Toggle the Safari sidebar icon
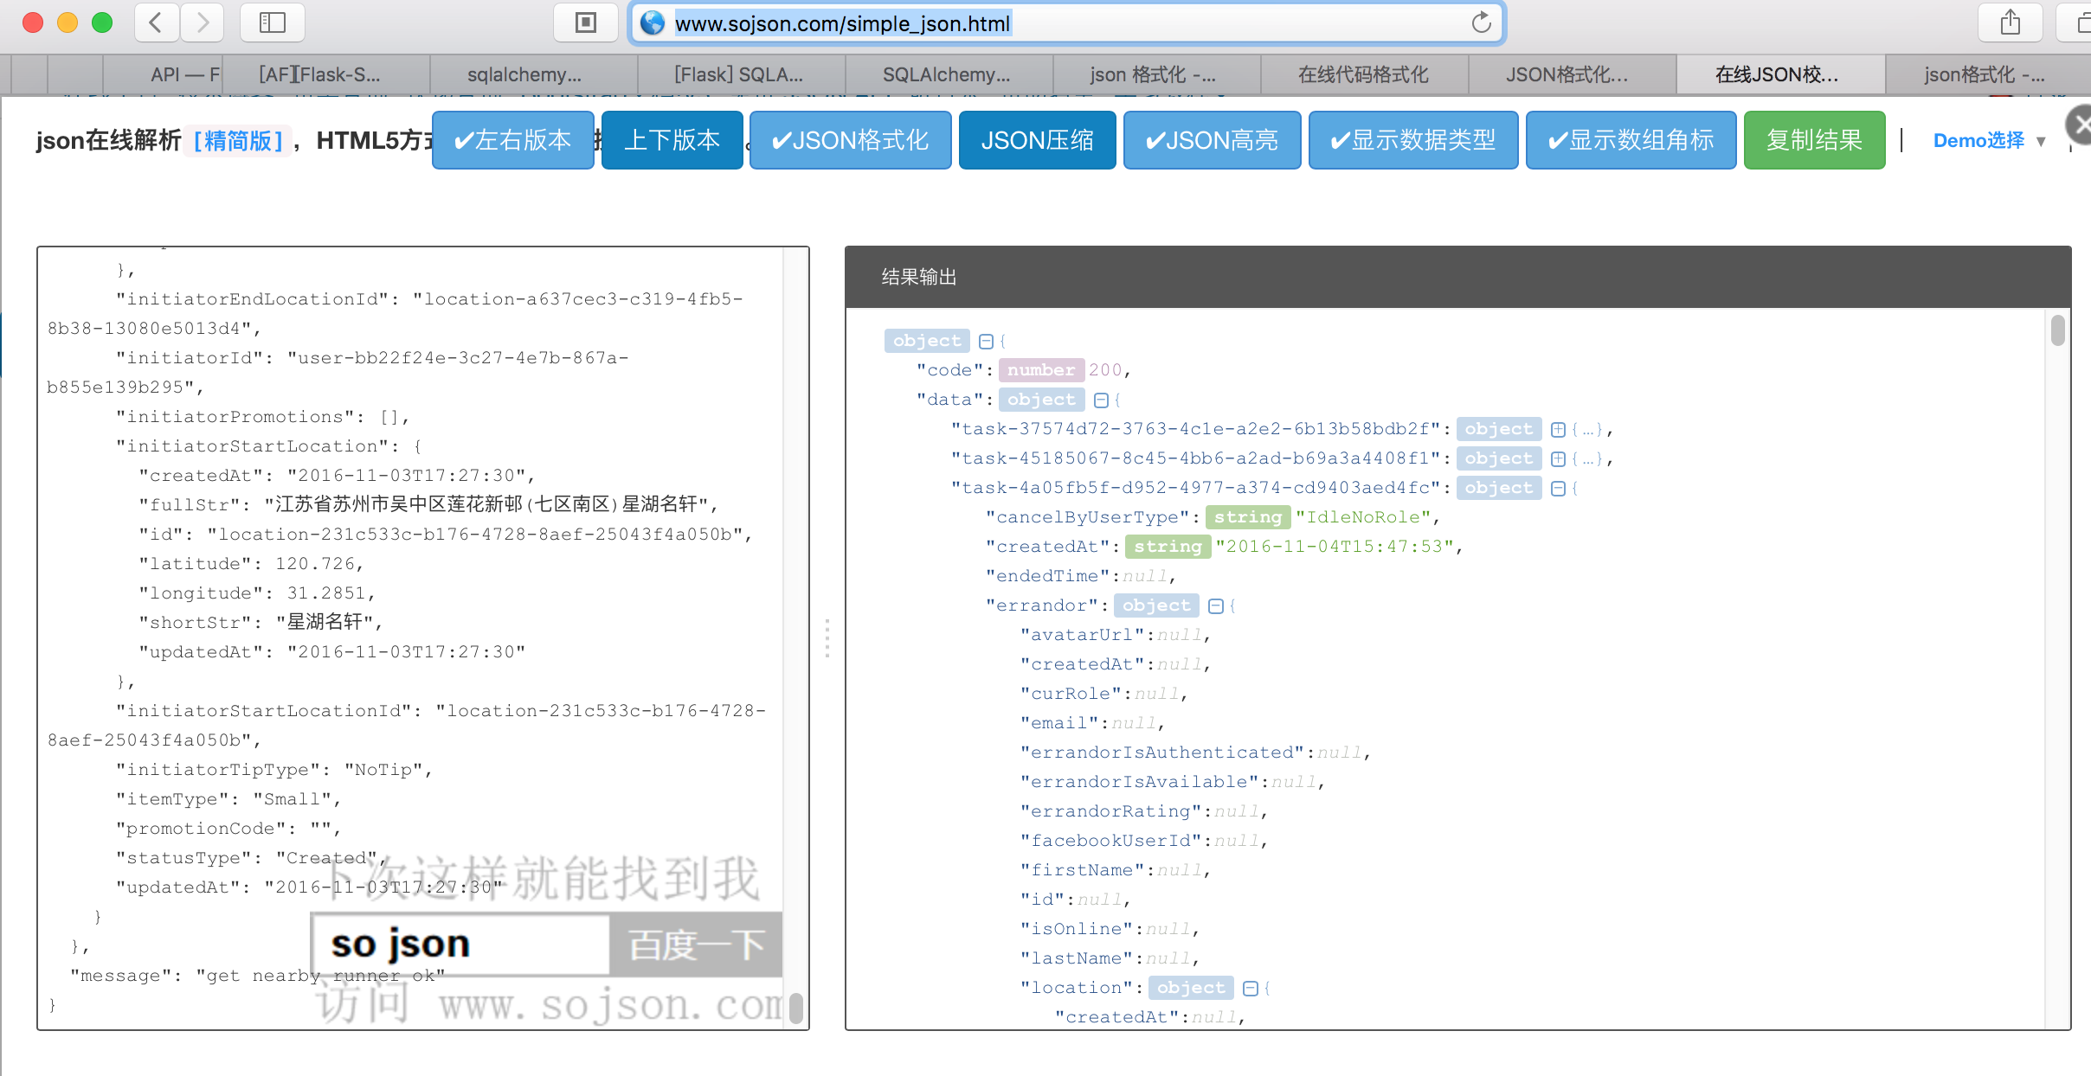 [x=272, y=22]
